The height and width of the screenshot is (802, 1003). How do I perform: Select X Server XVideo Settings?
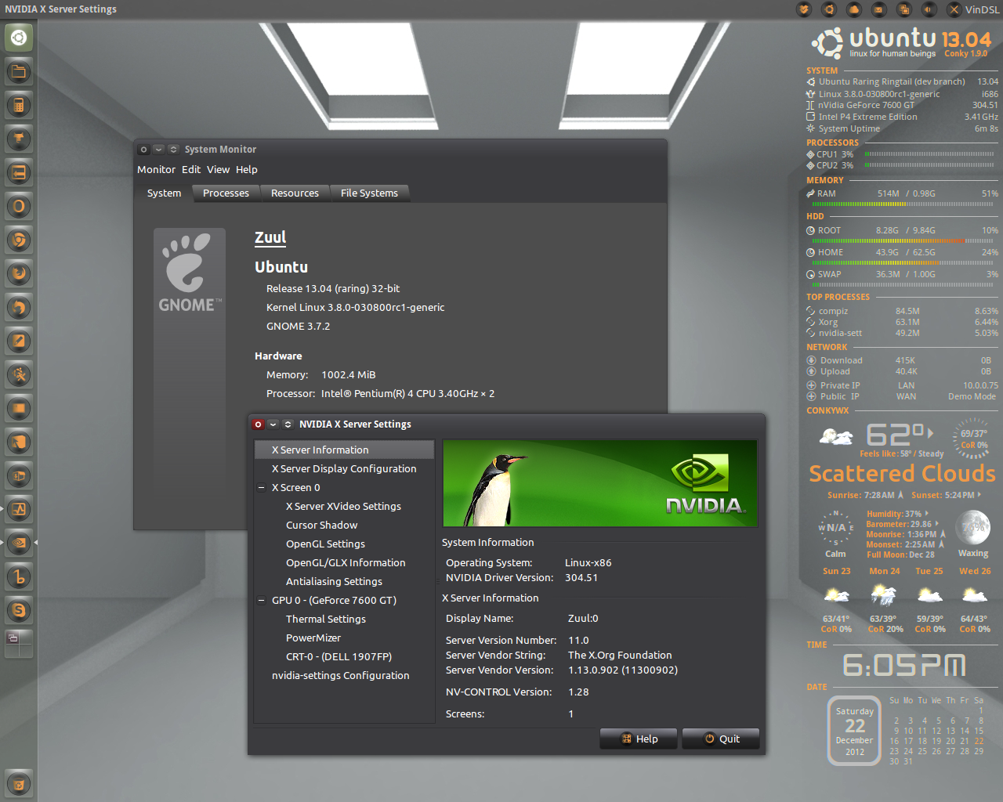pos(343,506)
